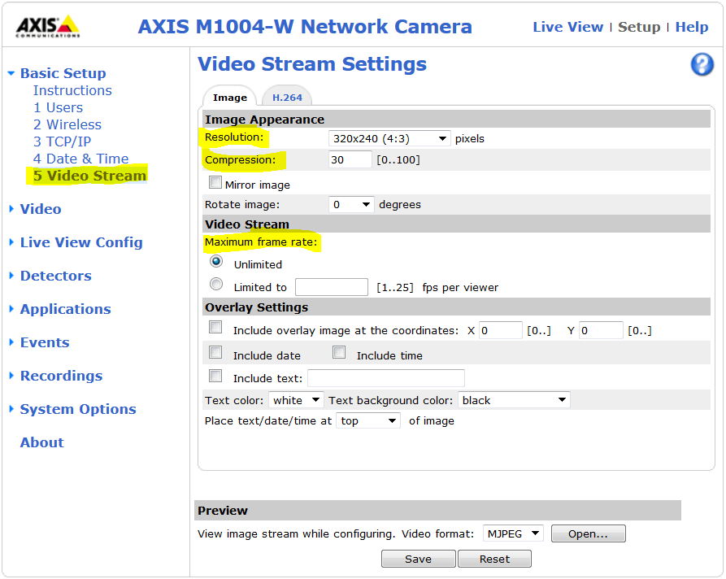Expand the Detectors menu section
The height and width of the screenshot is (579, 726).
(x=55, y=276)
